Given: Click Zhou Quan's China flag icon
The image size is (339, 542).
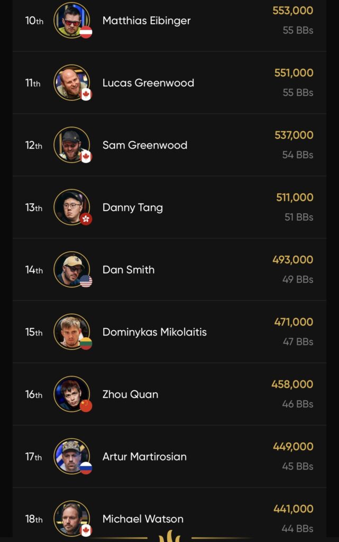Looking at the screenshot, I should click(x=86, y=405).
